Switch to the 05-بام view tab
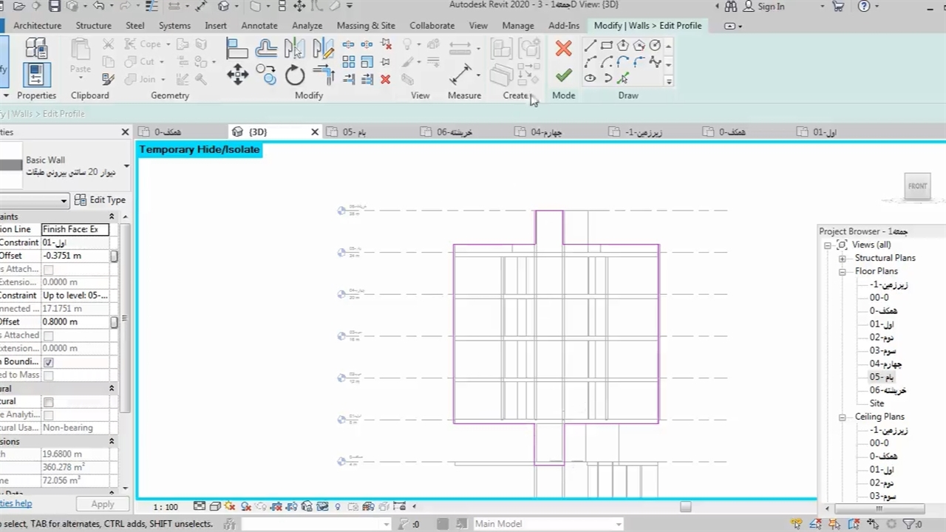This screenshot has width=946, height=532. (x=355, y=132)
